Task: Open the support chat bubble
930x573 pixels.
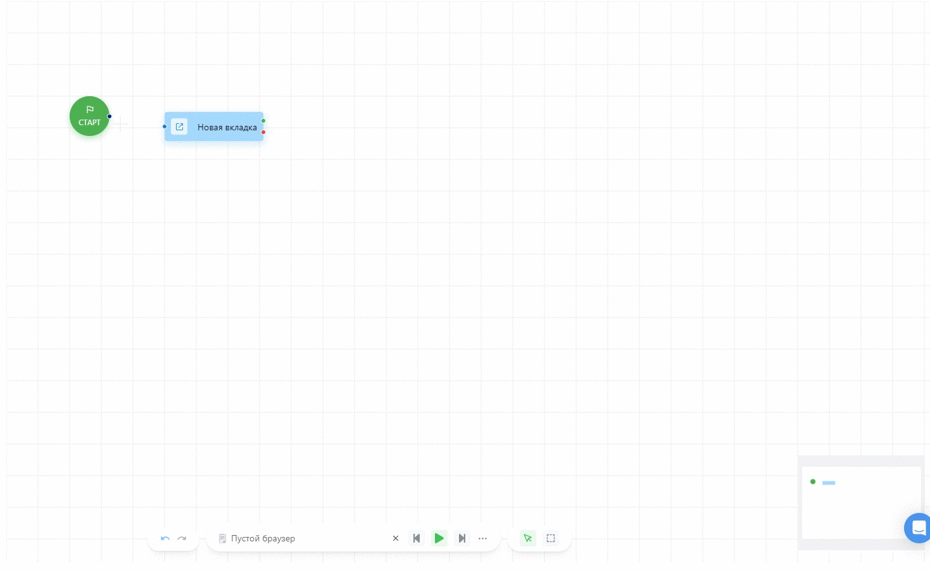Action: [x=918, y=527]
